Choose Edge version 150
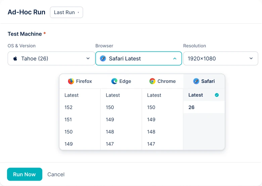Screen dimensions: 262x186 point(121,107)
